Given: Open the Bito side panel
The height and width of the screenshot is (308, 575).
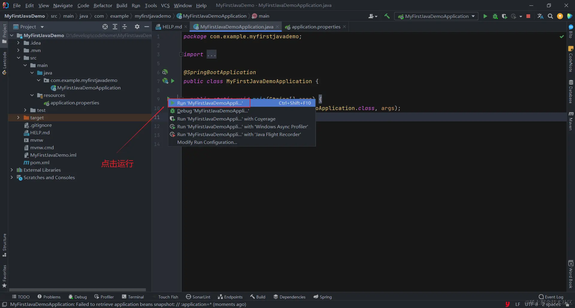Looking at the screenshot, I should (x=571, y=31).
